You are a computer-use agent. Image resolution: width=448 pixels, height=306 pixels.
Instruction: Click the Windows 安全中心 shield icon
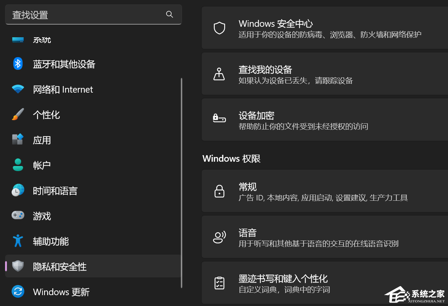click(219, 28)
